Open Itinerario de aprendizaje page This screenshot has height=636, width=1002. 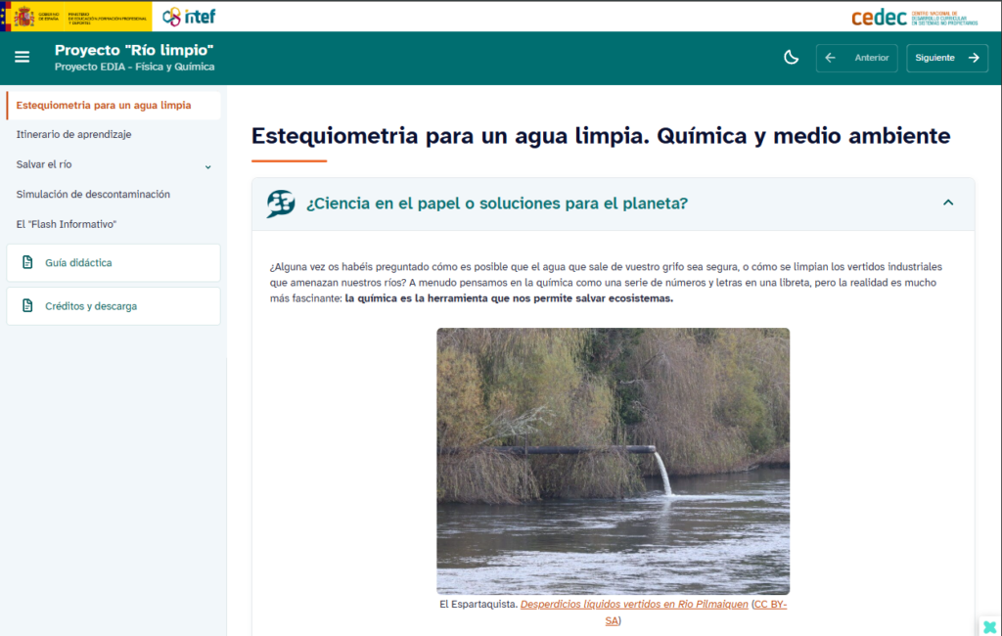pos(73,134)
